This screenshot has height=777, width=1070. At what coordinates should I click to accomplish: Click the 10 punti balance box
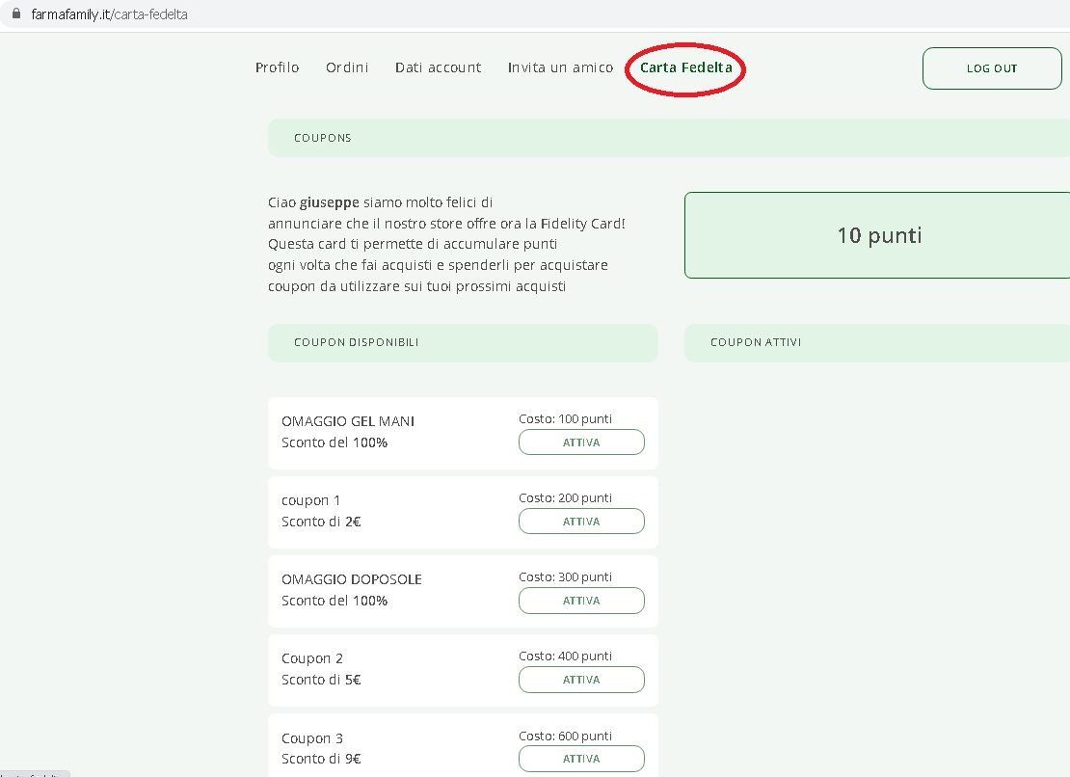click(878, 235)
